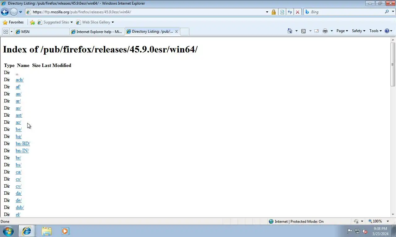Expand the address bar autocomplete dropdown
Screen dimensions: 396x237
(267, 12)
